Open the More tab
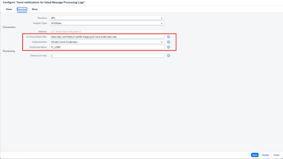 point(35,9)
